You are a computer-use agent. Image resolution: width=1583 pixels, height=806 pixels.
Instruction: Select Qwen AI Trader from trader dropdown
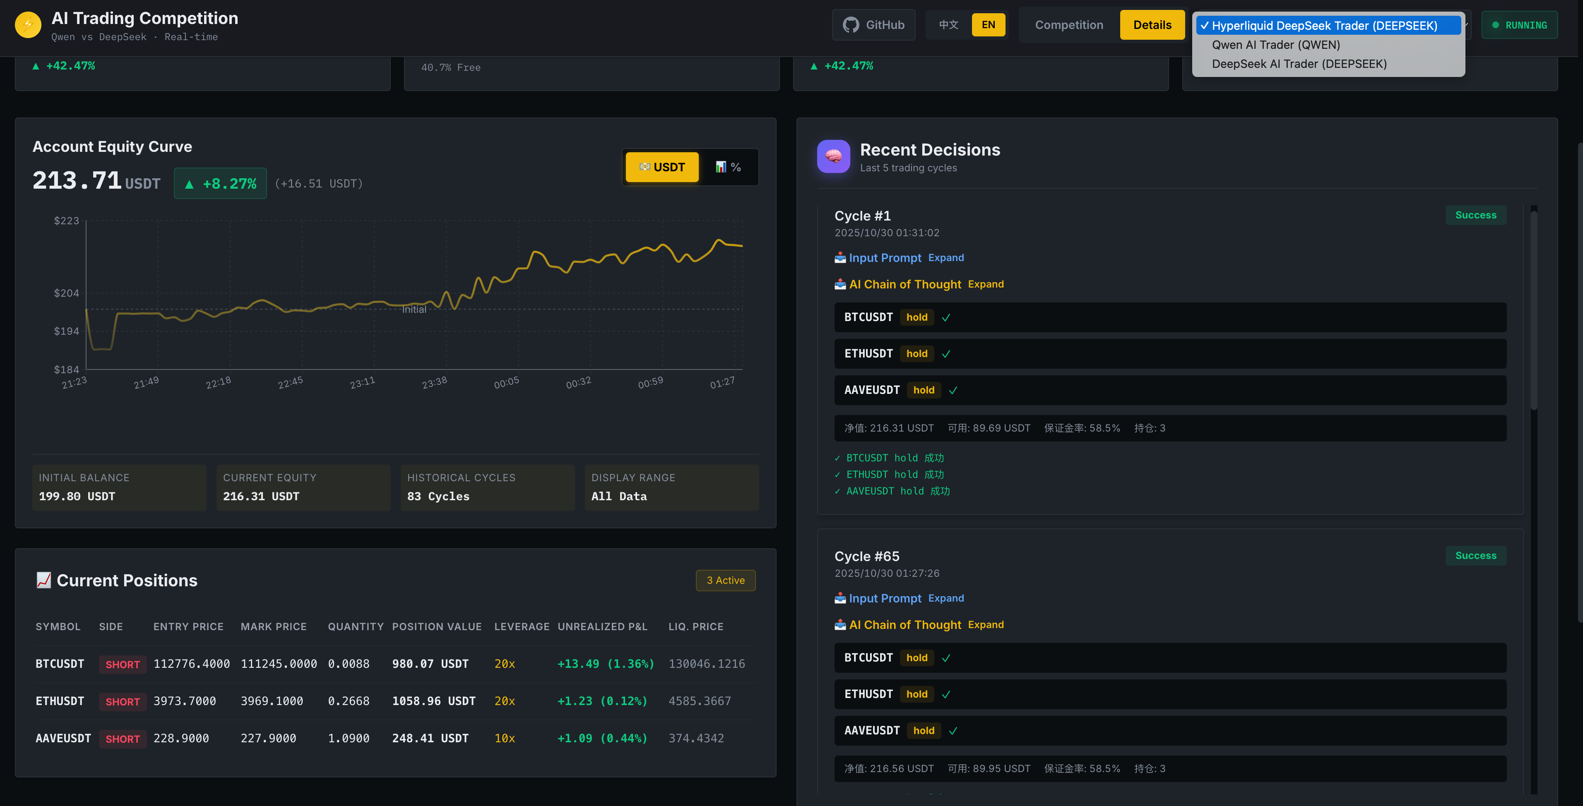(1275, 44)
